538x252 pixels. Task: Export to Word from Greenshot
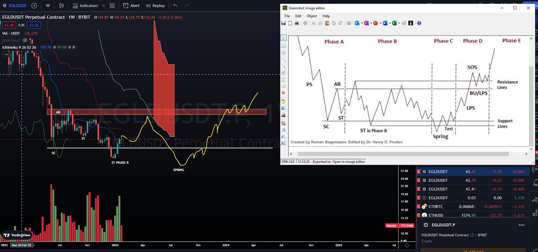point(385,23)
